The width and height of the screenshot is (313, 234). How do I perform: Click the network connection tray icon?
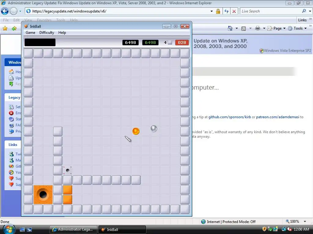(284, 229)
